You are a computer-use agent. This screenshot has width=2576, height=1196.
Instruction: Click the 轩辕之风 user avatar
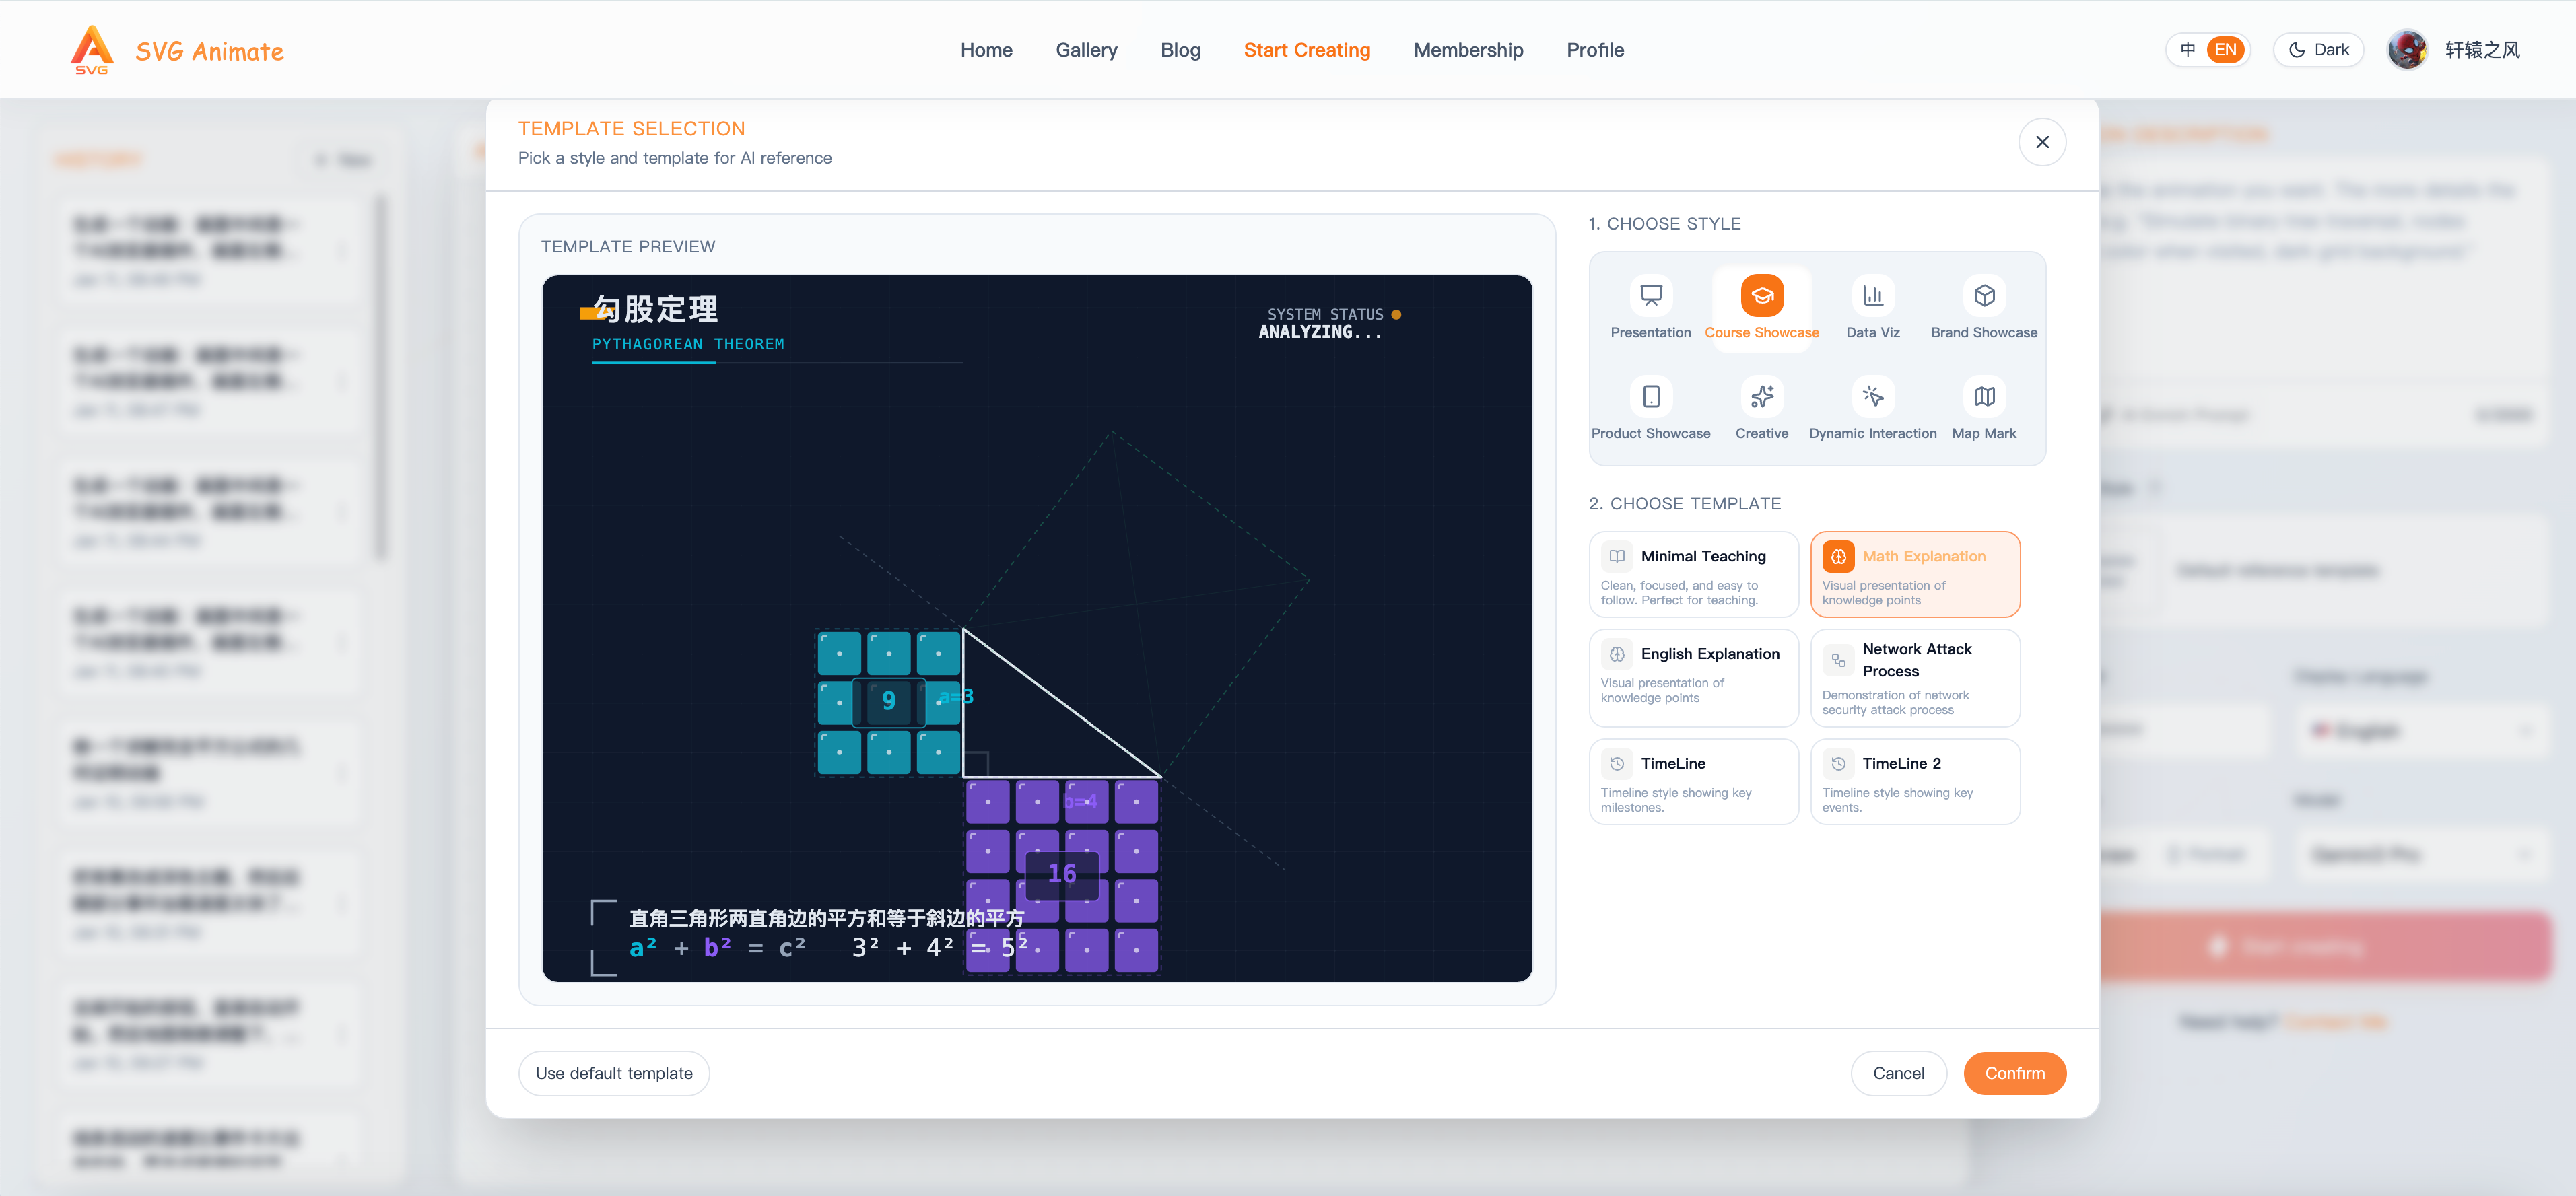point(2408,49)
